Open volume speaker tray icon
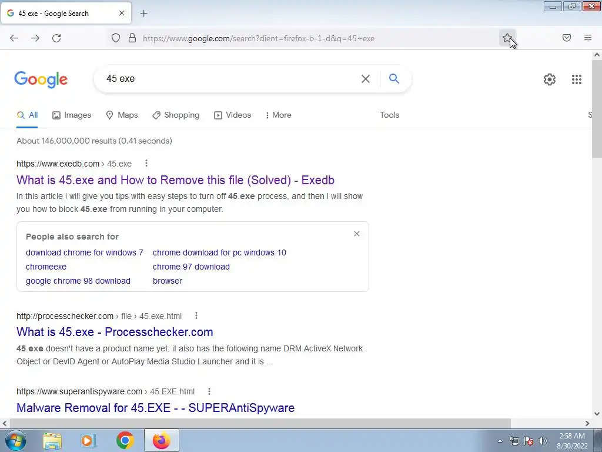Screen dimensions: 602x452 (x=542, y=441)
